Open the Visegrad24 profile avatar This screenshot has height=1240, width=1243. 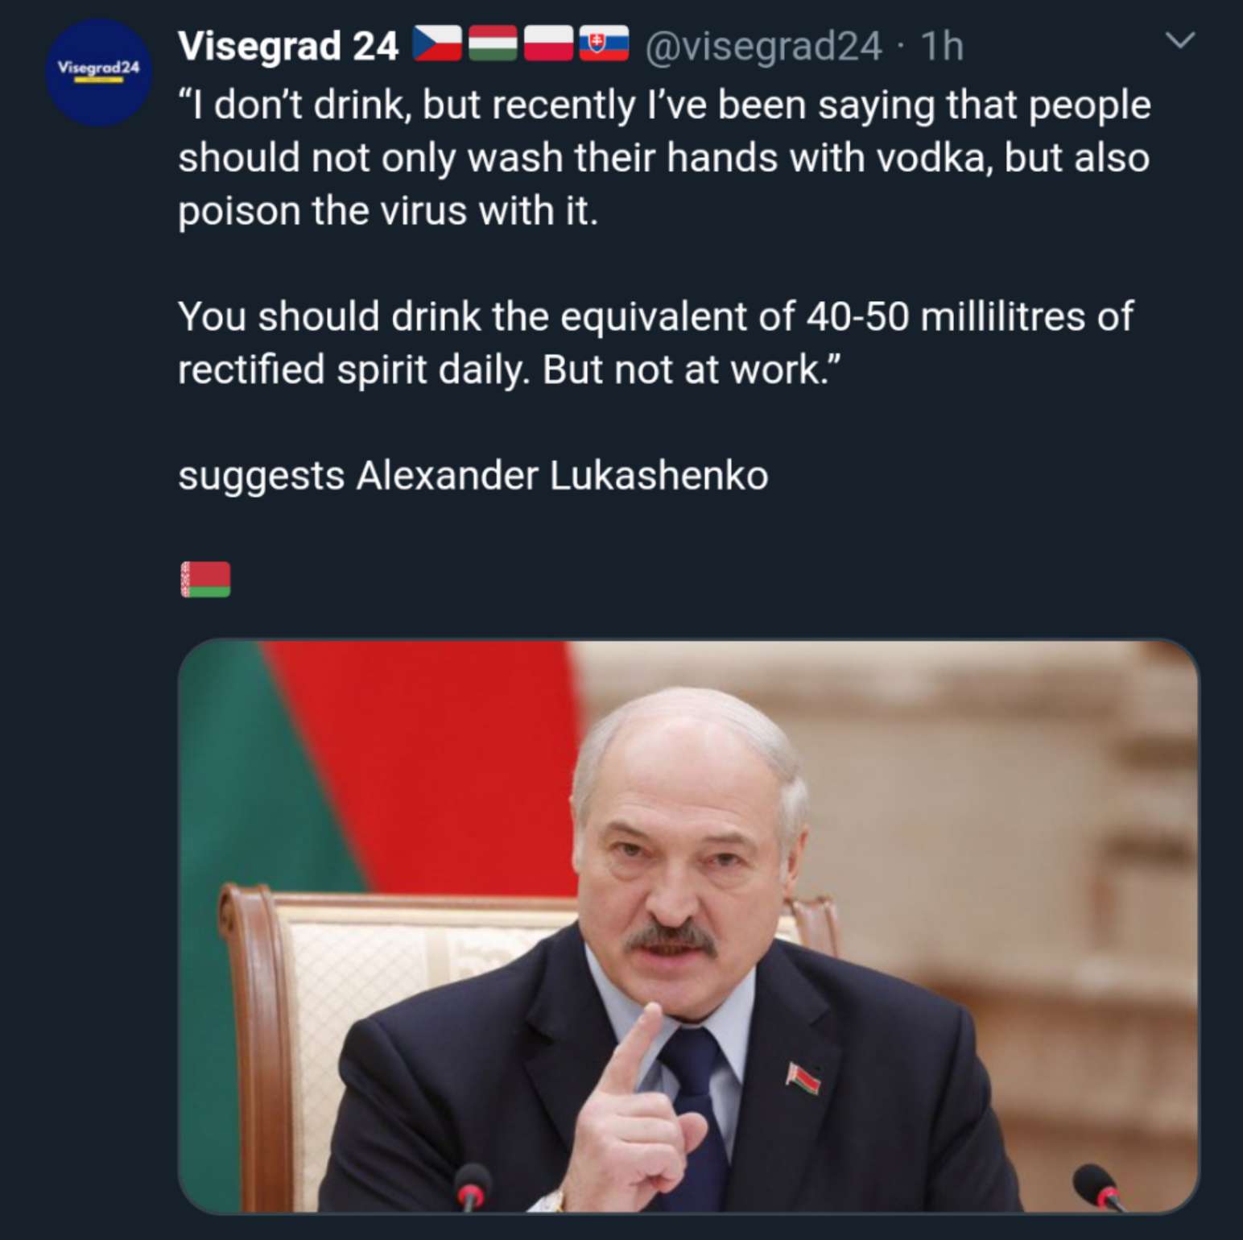98,72
